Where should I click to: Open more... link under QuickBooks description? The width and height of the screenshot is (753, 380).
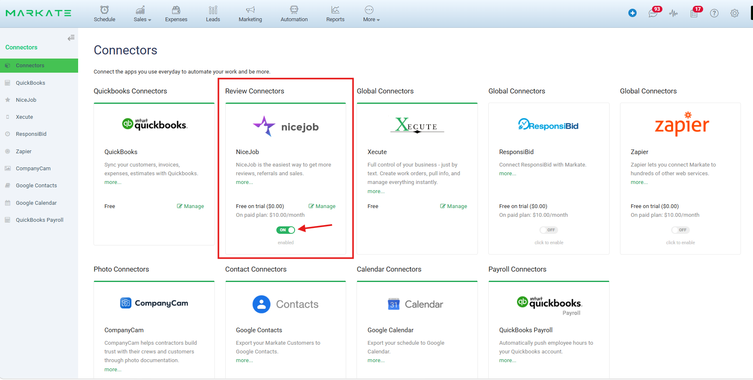click(113, 182)
